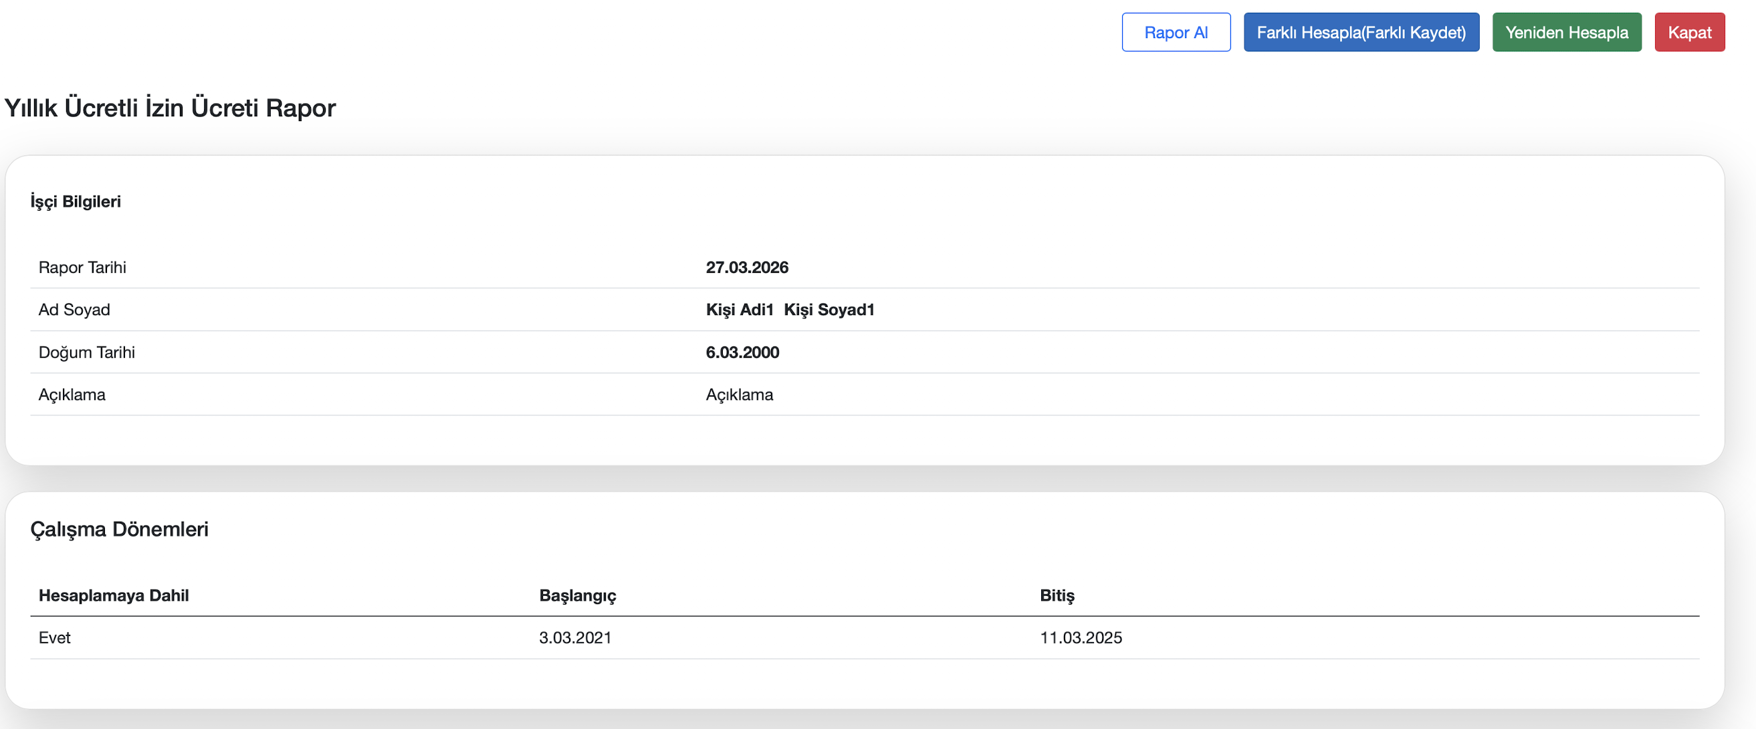The height and width of the screenshot is (729, 1756).
Task: Close the report with Kapat button
Action: coord(1688,32)
